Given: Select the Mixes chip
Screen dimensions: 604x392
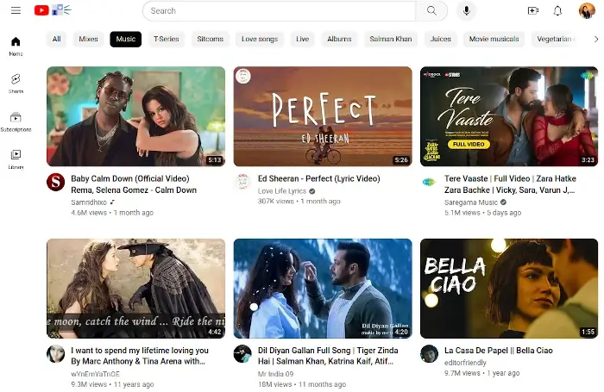Looking at the screenshot, I should point(88,39).
